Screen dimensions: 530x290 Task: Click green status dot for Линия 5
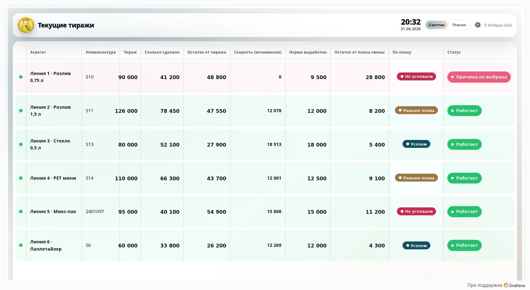(x=21, y=212)
